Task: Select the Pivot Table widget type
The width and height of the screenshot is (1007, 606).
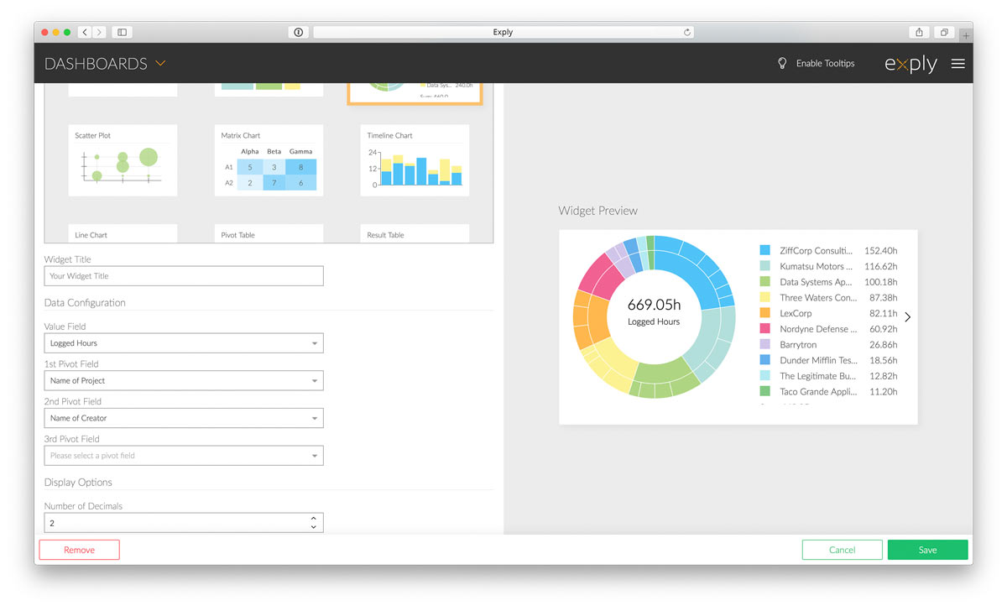Action: 269,234
